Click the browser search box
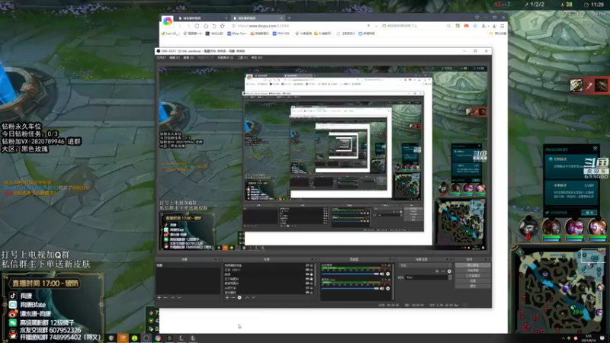Viewport: 610px width, 343px height. coord(416,26)
